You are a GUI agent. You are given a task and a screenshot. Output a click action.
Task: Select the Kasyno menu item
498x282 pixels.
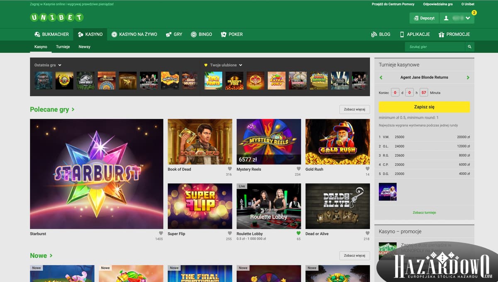click(90, 34)
